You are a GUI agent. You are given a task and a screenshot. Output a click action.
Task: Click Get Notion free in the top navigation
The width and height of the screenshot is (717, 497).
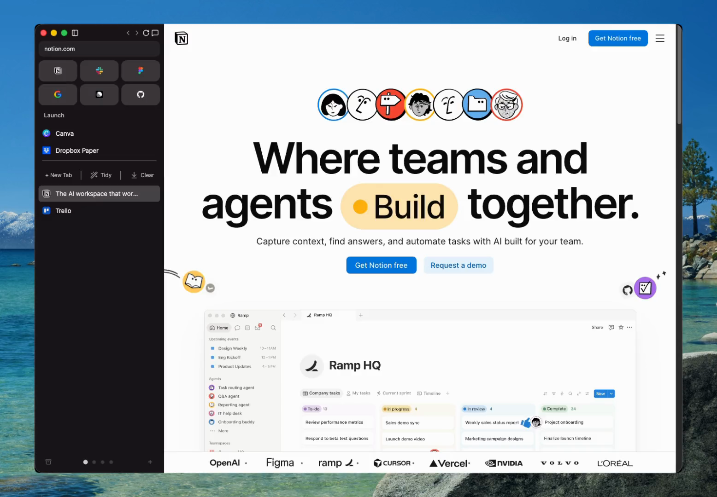pos(618,38)
